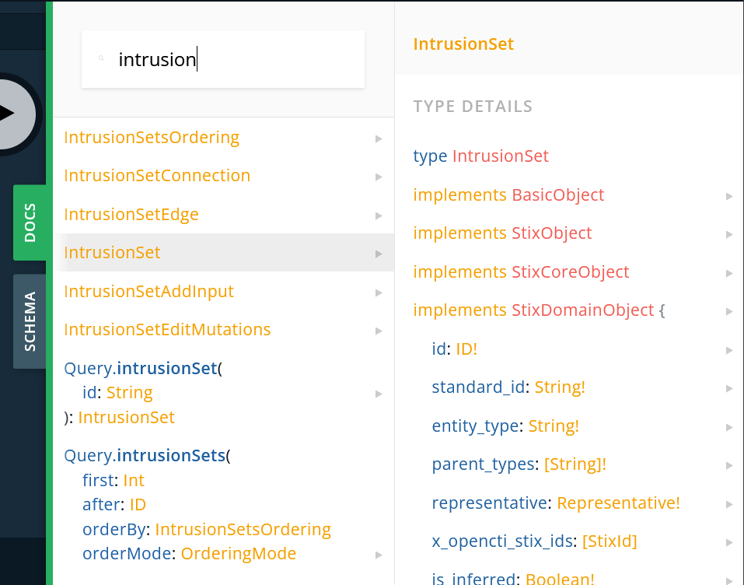The height and width of the screenshot is (585, 744).
Task: Expand arrow beside implements StixCoreObject
Action: click(729, 273)
